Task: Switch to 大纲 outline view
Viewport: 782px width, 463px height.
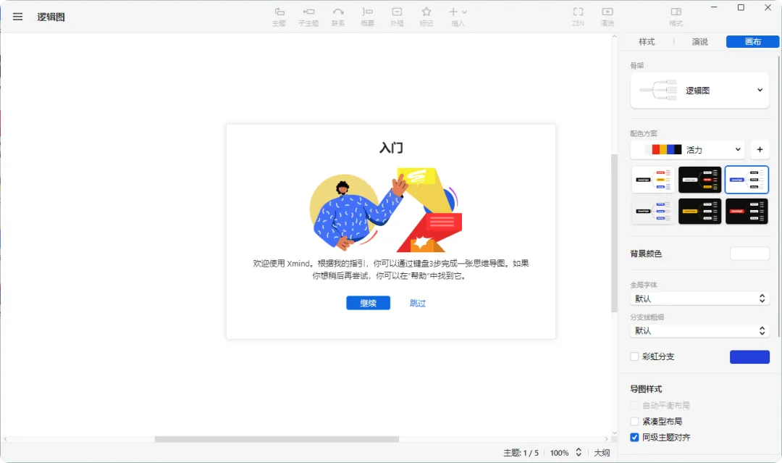Action: point(602,453)
